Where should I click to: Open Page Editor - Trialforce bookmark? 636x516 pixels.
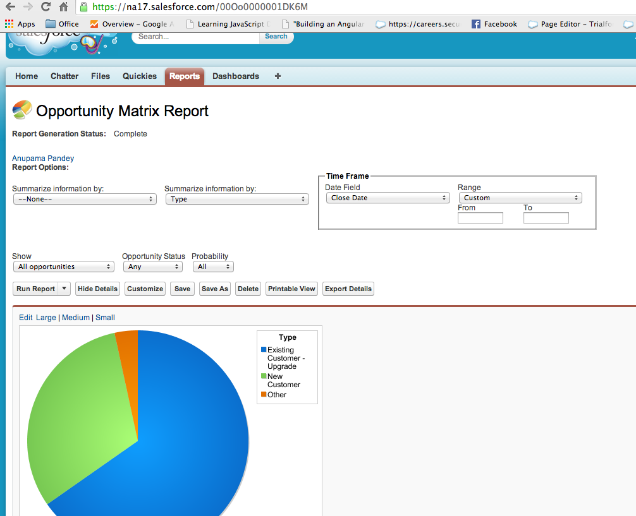[x=570, y=24]
